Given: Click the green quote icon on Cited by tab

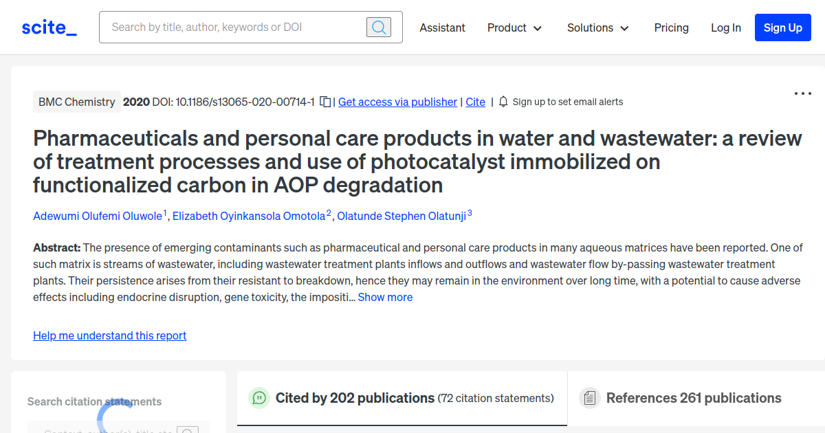Looking at the screenshot, I should point(258,398).
